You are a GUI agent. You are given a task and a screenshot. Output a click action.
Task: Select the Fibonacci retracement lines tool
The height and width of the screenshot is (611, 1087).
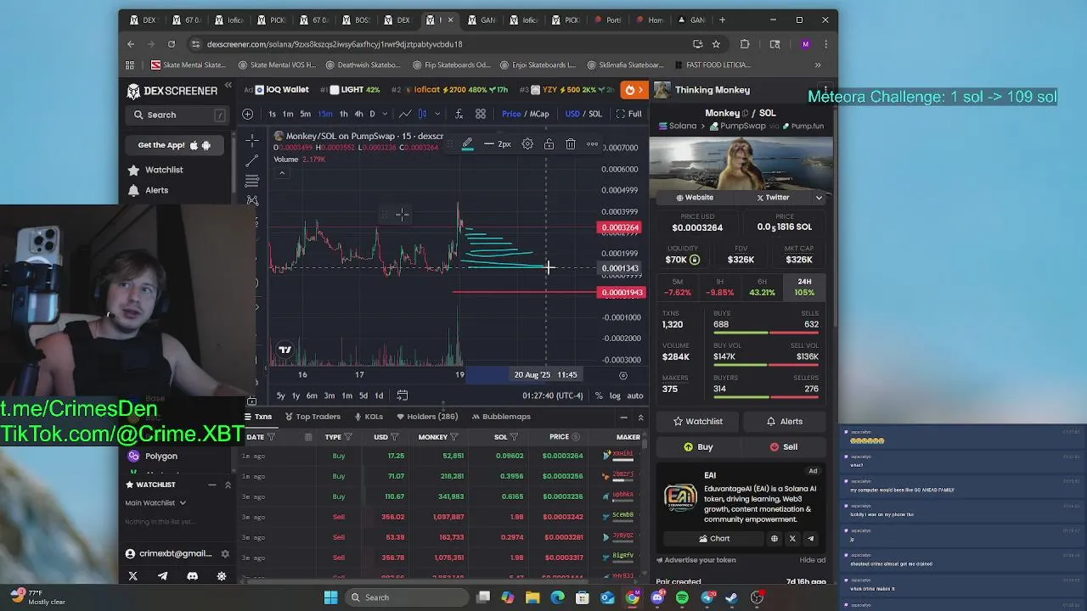[252, 180]
